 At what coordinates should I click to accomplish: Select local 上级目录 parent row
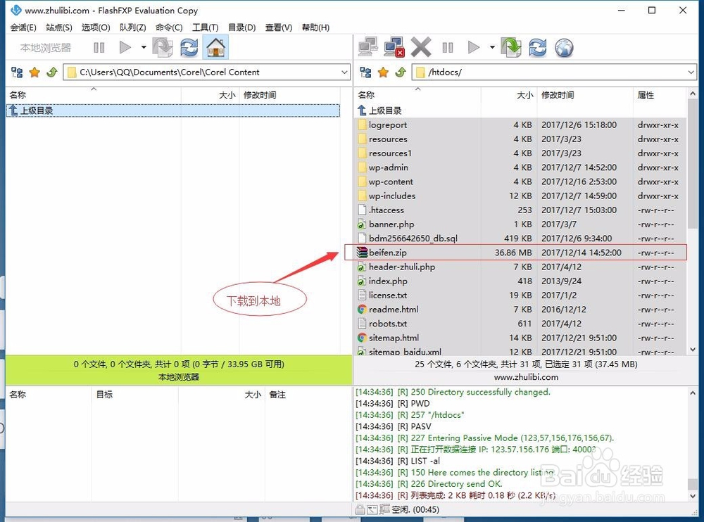coord(173,110)
